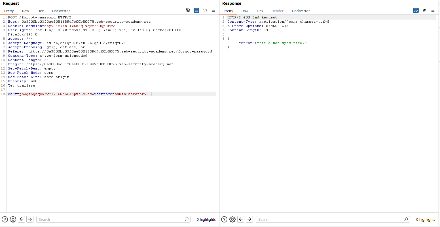Image resolution: width=440 pixels, height=227 pixels.
Task: Toggle word wrap in Response viewer
Action: pyautogui.click(x=416, y=10)
